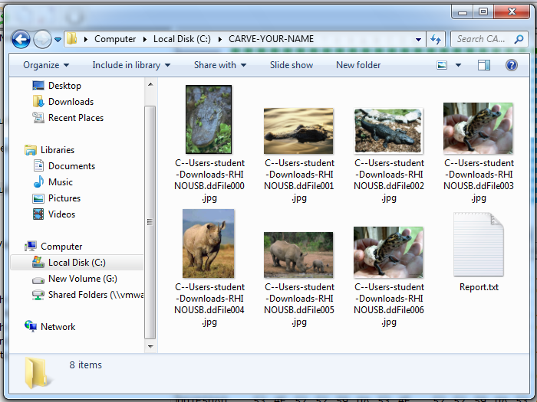Open the Organize dropdown menu
Viewport: 537px width, 402px height.
point(45,65)
